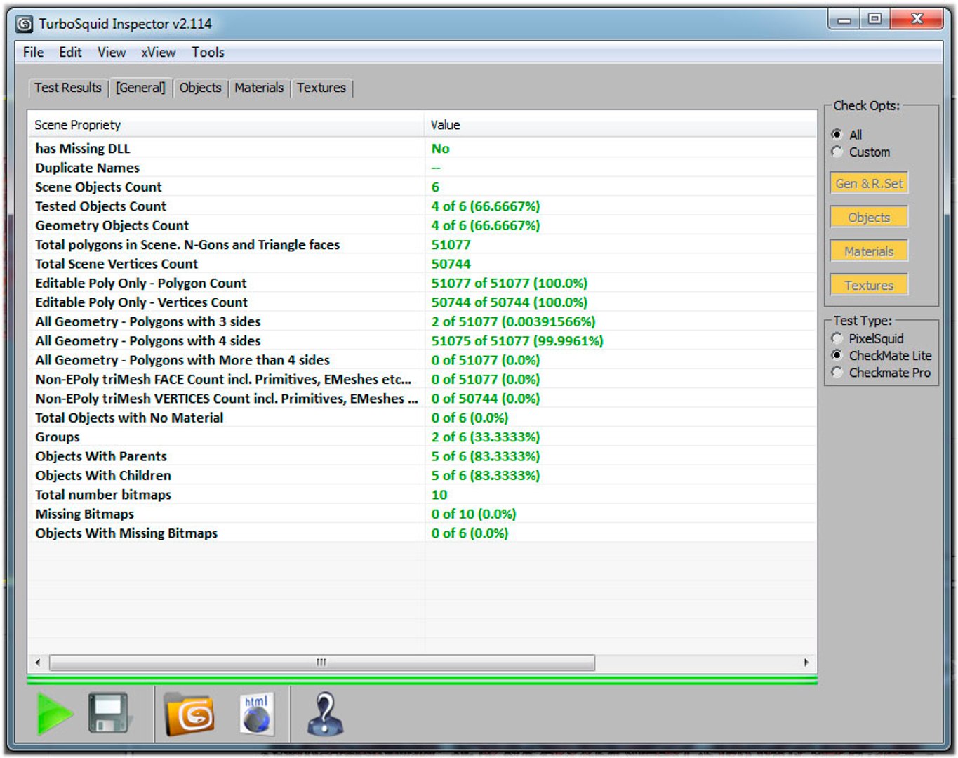Select the 'Total Scene Vertices Count' row

[423, 264]
